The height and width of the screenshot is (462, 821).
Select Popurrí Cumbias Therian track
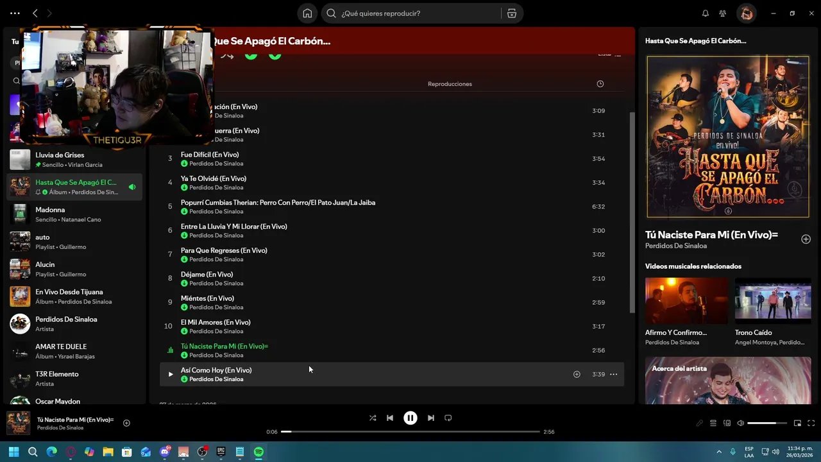[x=391, y=207]
